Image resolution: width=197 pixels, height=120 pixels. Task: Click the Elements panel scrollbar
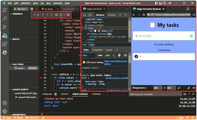coord(130,30)
